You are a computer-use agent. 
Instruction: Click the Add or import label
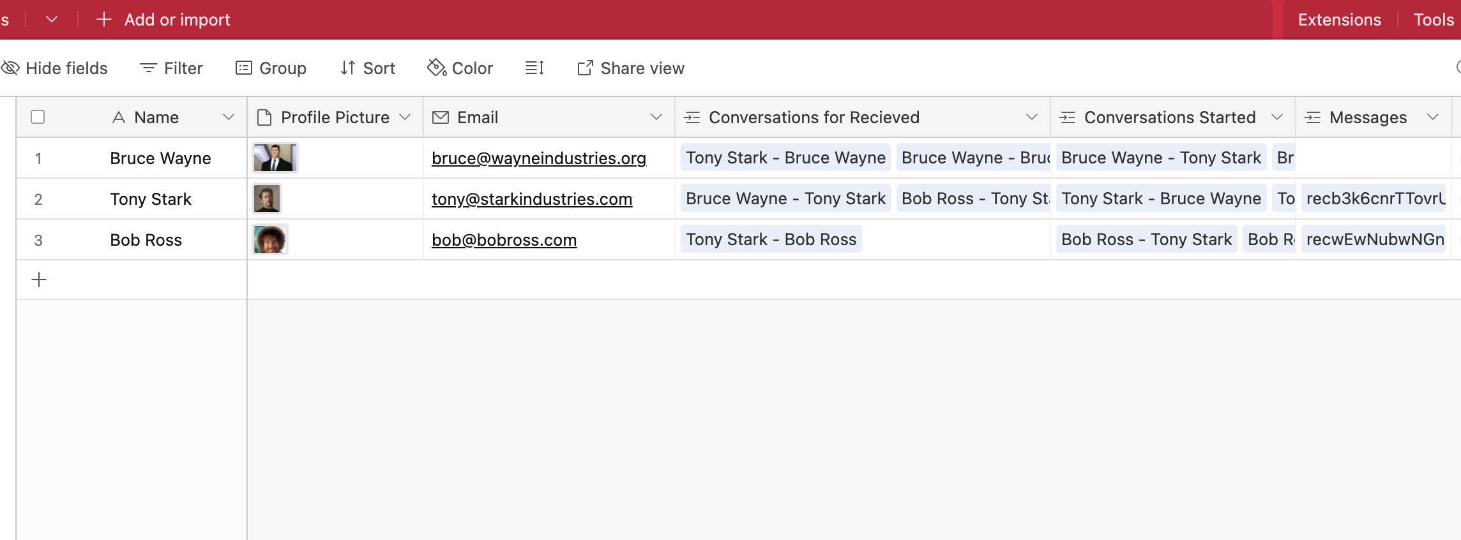[x=178, y=20]
